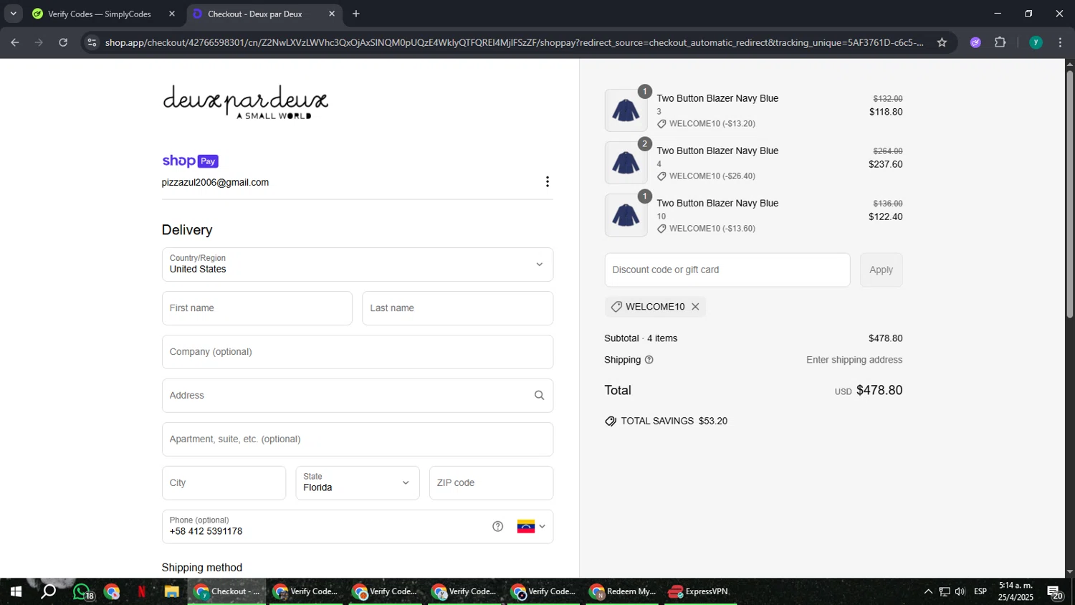Click the shipping info question mark icon
The image size is (1075, 605).
(x=649, y=360)
